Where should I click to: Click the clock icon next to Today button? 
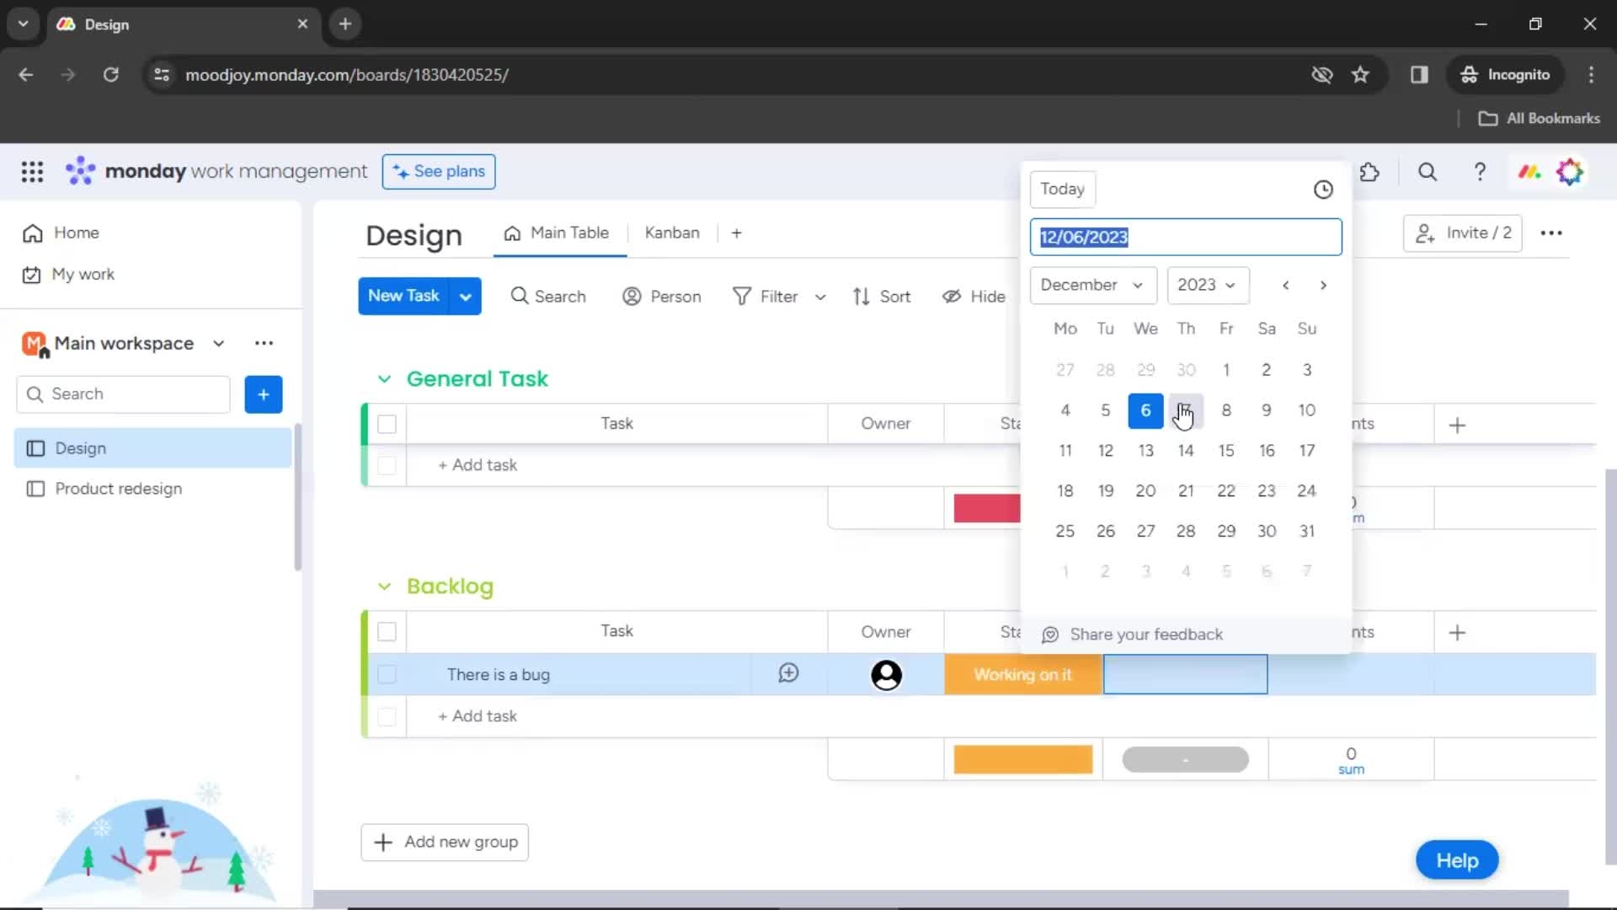1324,188
